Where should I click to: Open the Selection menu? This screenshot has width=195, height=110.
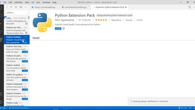18,2
